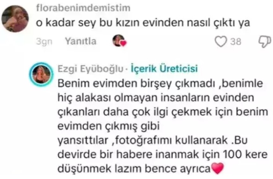This screenshot has height=179, width=273.
Task: Tap the reply line 'Benim evimden birşey çıkmadı'
Action: (136, 84)
